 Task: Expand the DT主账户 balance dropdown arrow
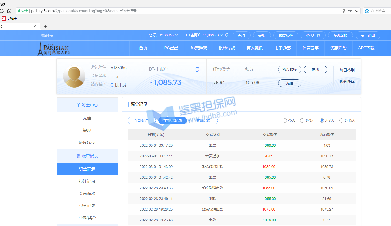(x=222, y=35)
